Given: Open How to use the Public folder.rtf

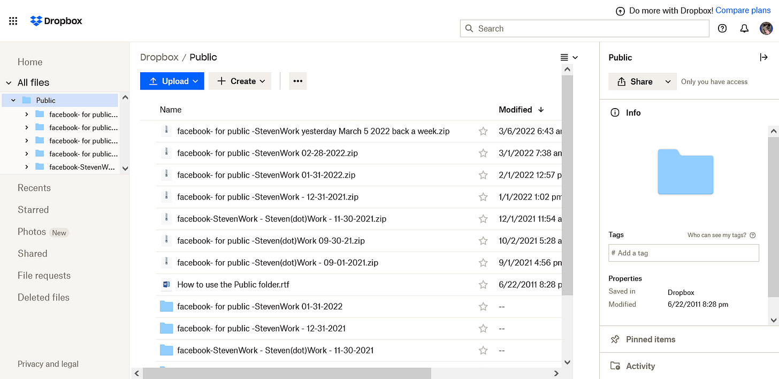Looking at the screenshot, I should 233,285.
